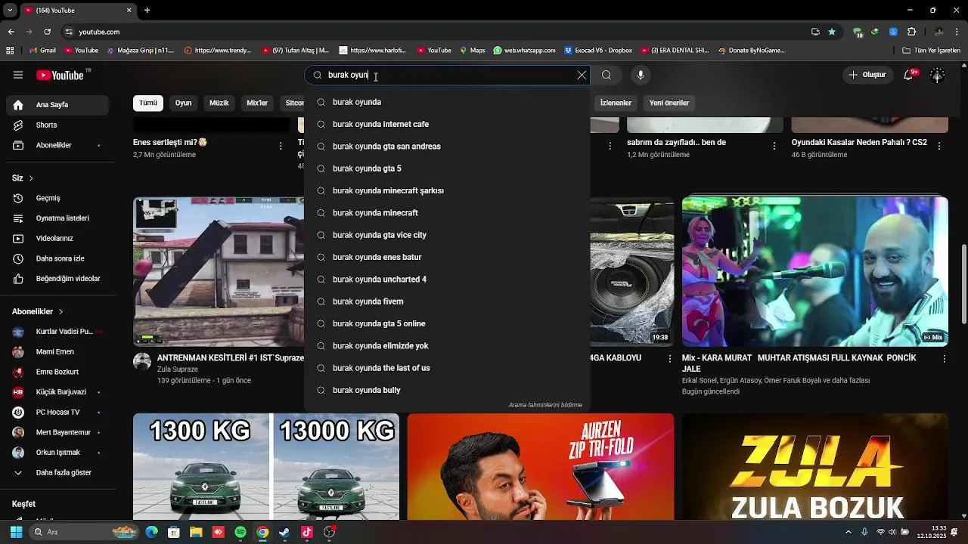Open Steam from the taskbar
Image resolution: width=968 pixels, height=544 pixels.
(284, 532)
